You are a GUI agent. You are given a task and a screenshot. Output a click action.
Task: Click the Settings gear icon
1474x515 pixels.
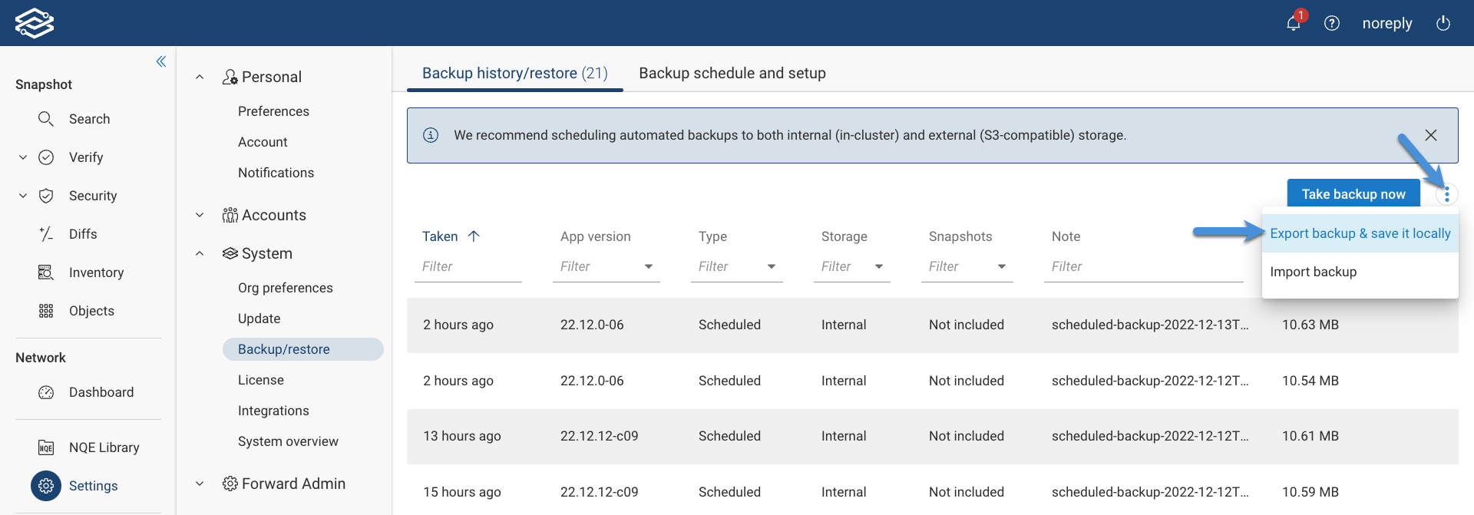pos(46,486)
